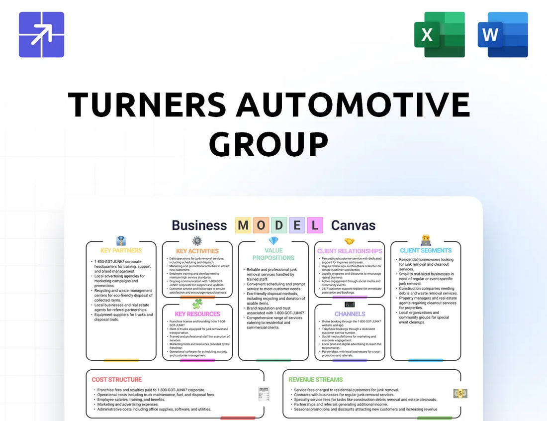Viewport: 547px width, 421px height.
Task: Click the KEY ACTIVITIES heading
Action: point(197,251)
